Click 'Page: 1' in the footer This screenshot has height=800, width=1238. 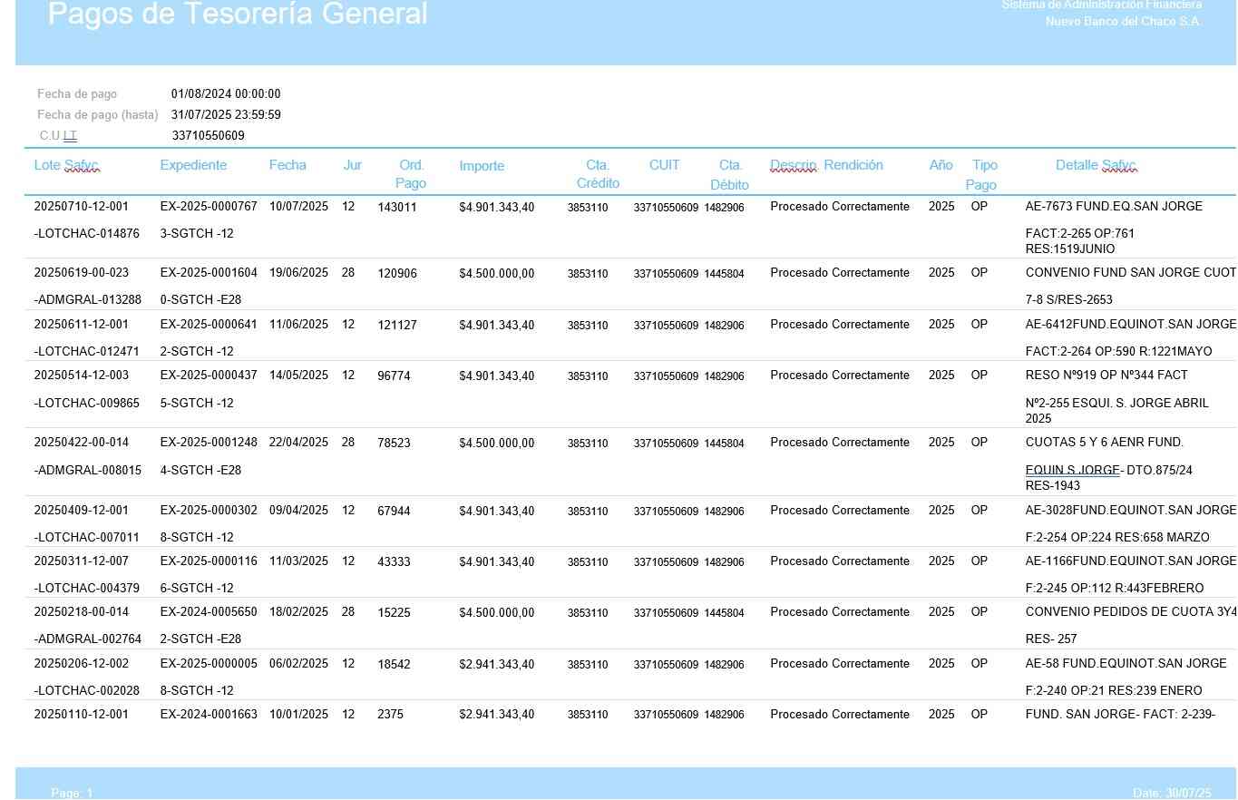pyautogui.click(x=72, y=794)
